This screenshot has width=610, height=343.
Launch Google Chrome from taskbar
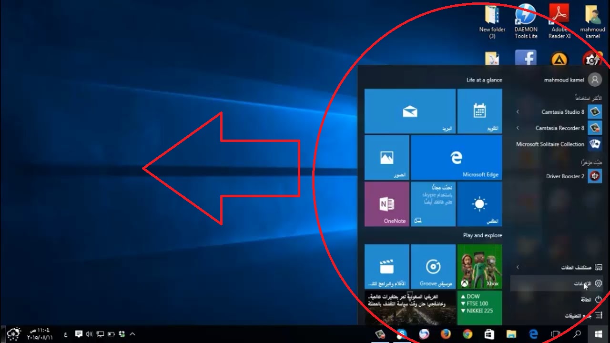pyautogui.click(x=468, y=334)
